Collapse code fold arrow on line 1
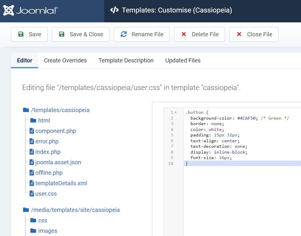Image resolution: width=301 pixels, height=236 pixels. (x=176, y=112)
